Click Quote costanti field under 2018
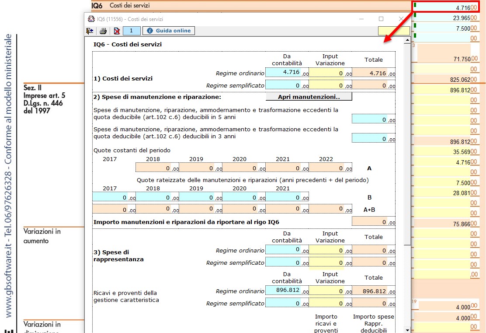 point(157,168)
